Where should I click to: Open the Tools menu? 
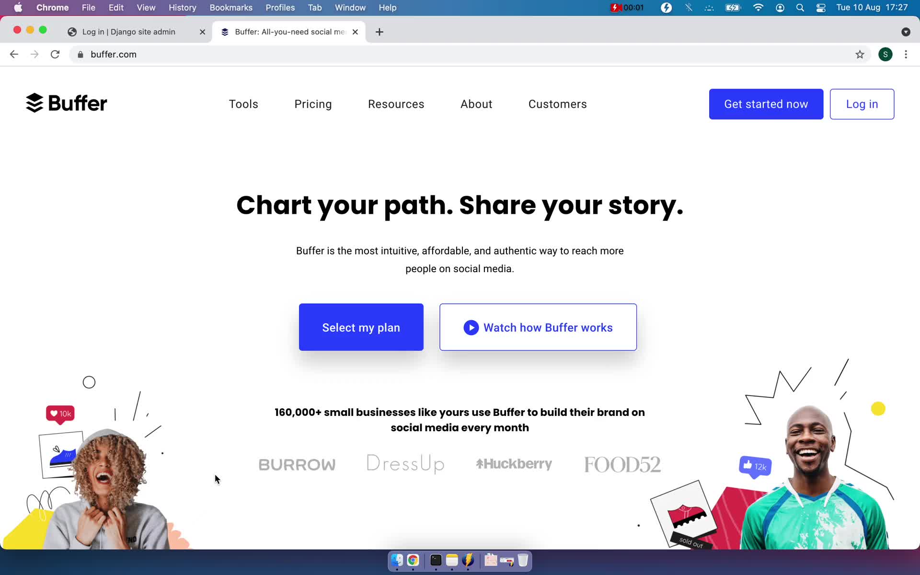click(243, 104)
